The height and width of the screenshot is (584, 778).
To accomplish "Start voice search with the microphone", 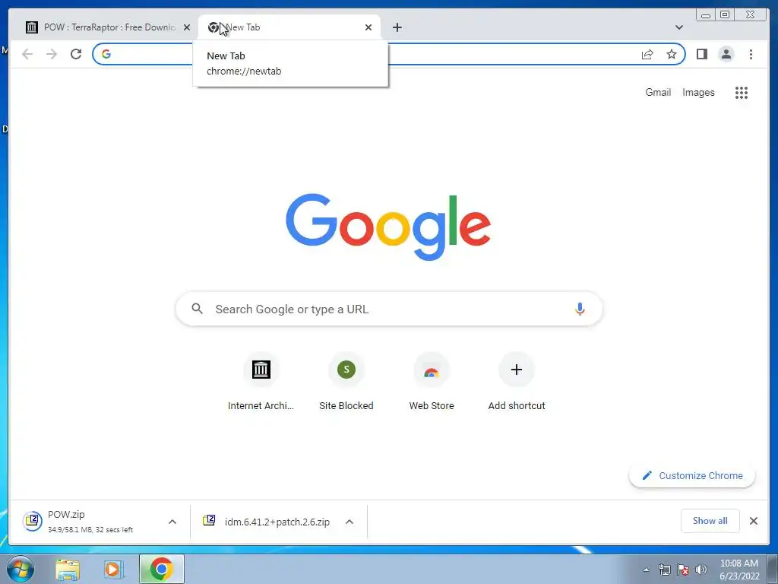I will [580, 309].
